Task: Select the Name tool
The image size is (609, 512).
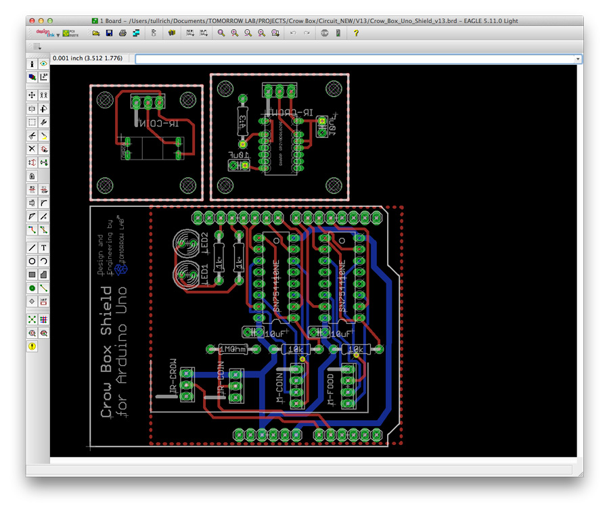Action: pyautogui.click(x=32, y=189)
